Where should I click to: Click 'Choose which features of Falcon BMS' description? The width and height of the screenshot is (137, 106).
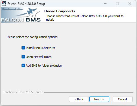(84, 18)
